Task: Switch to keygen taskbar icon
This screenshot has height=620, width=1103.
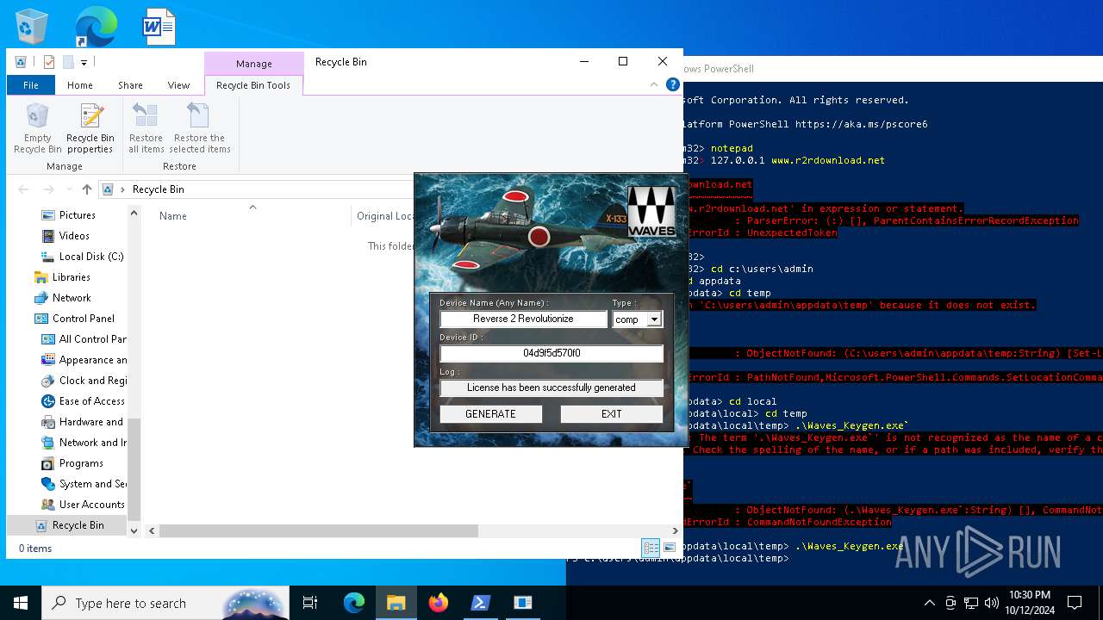Action: coord(523,603)
